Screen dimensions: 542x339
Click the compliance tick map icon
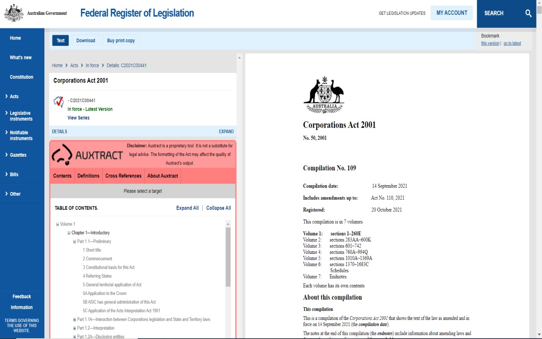[58, 102]
